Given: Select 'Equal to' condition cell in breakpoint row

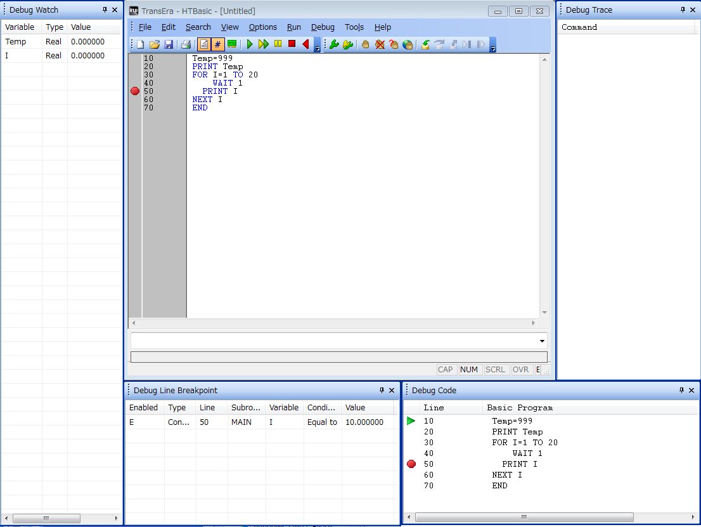Looking at the screenshot, I should point(322,422).
